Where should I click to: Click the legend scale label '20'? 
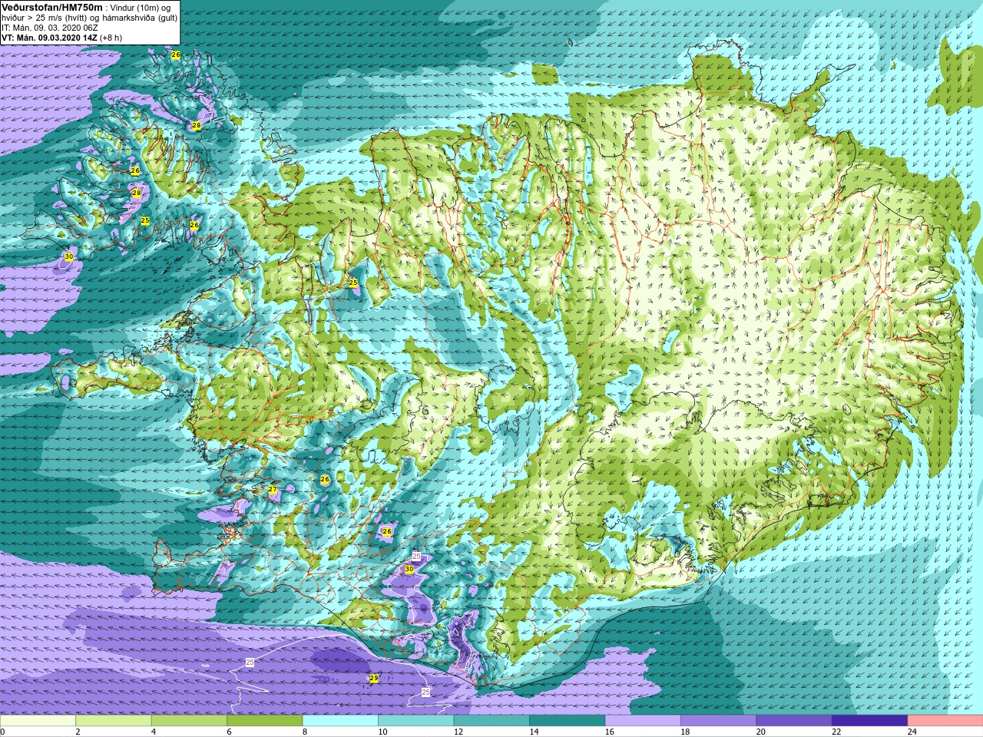coord(760,732)
